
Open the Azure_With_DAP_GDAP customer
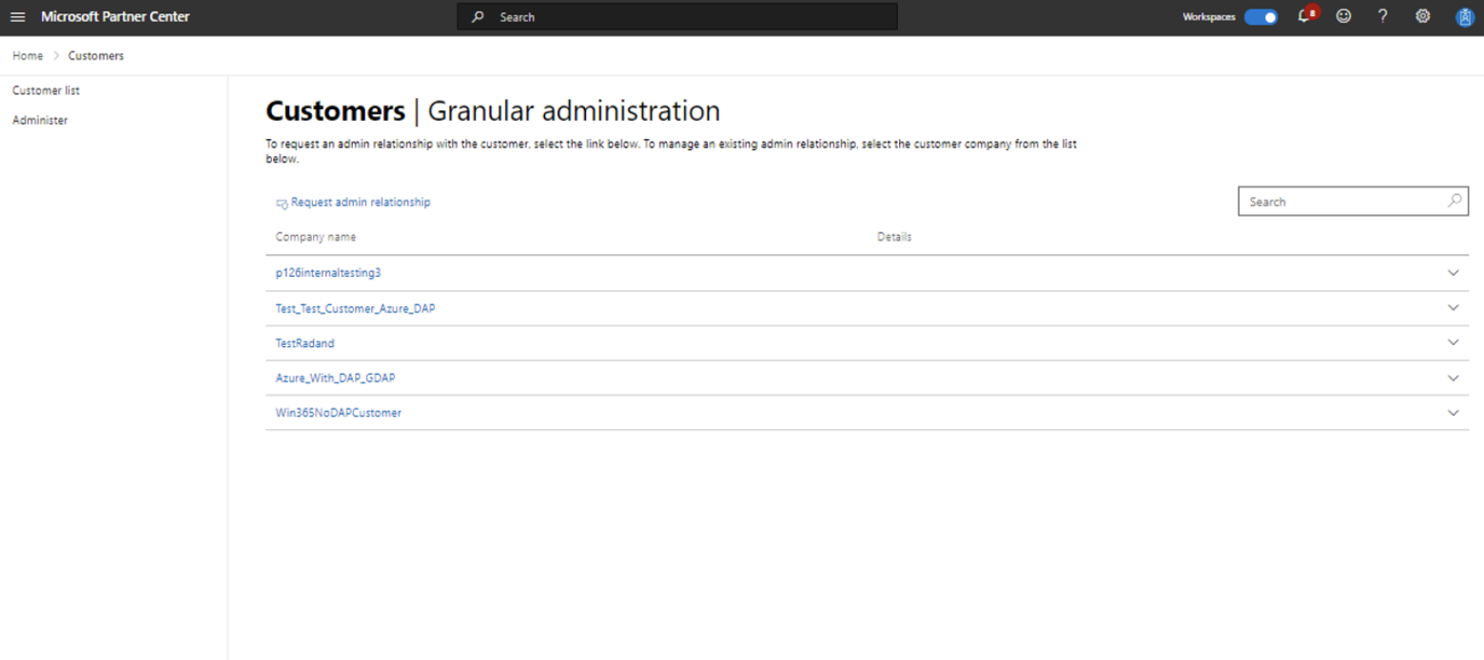coord(335,378)
